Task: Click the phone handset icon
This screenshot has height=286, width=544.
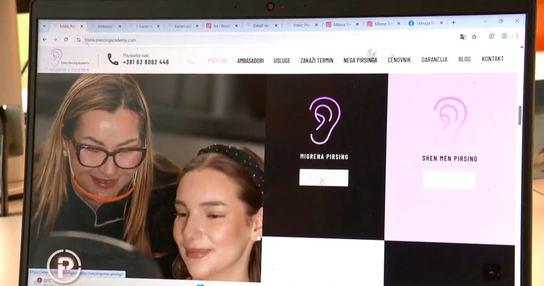Action: point(113,59)
